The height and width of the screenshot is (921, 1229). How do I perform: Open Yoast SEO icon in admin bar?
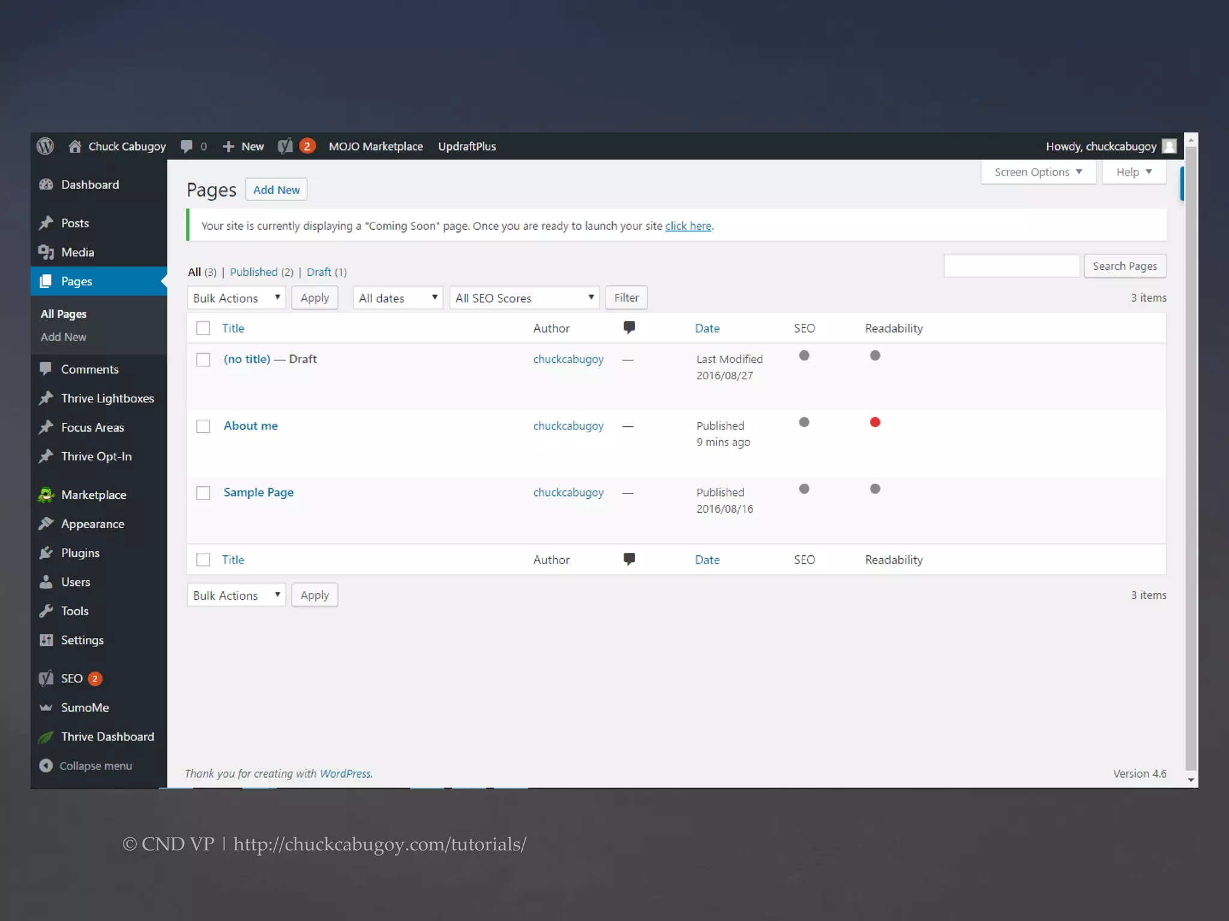tap(285, 146)
